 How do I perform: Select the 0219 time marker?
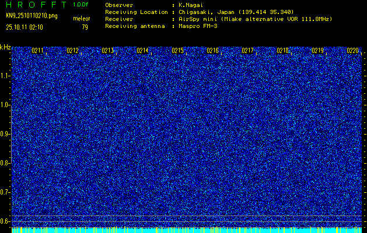[318, 51]
